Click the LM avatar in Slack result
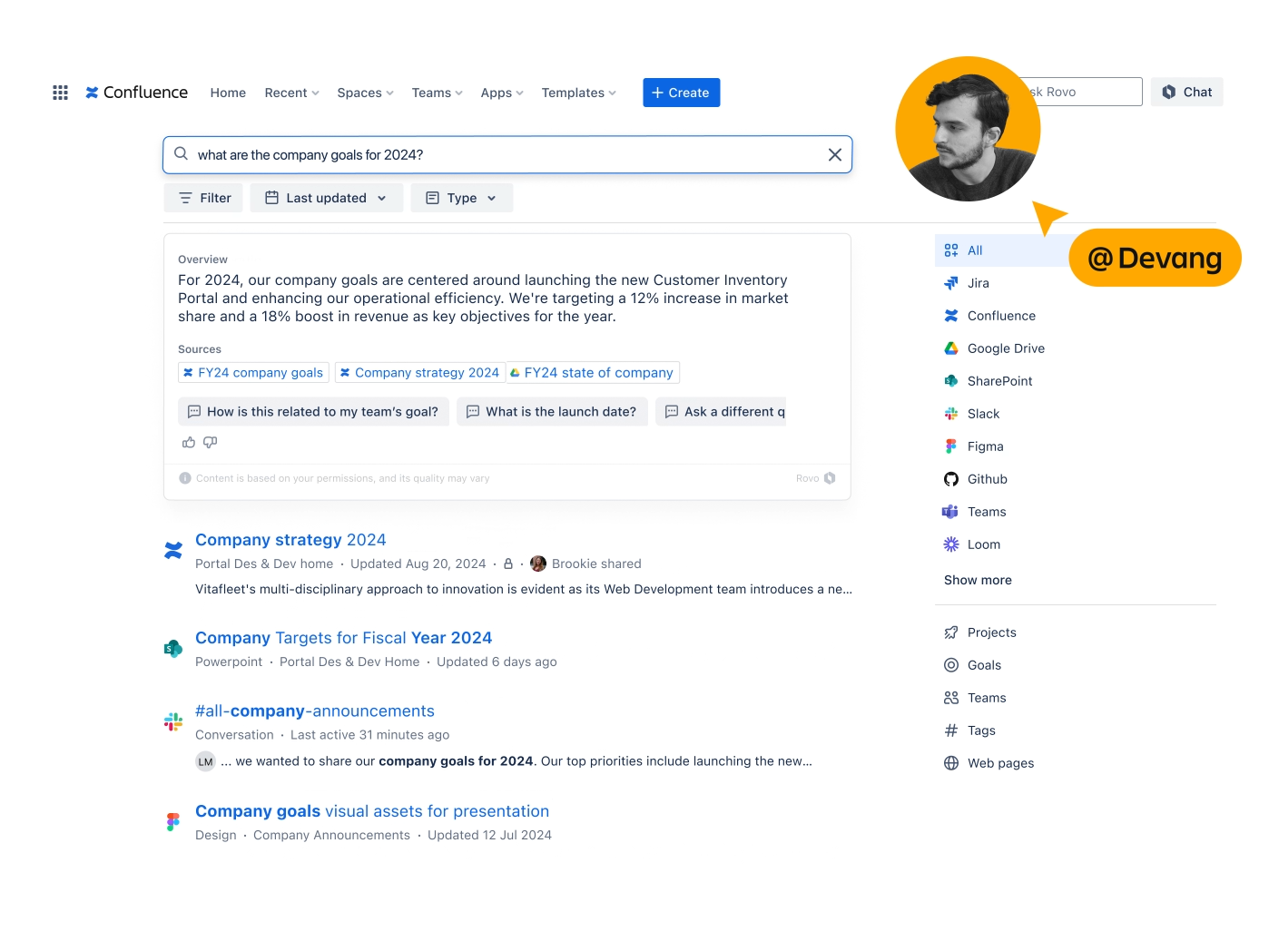 click(206, 761)
